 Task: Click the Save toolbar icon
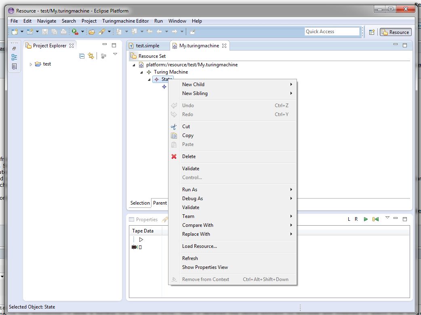coord(45,32)
